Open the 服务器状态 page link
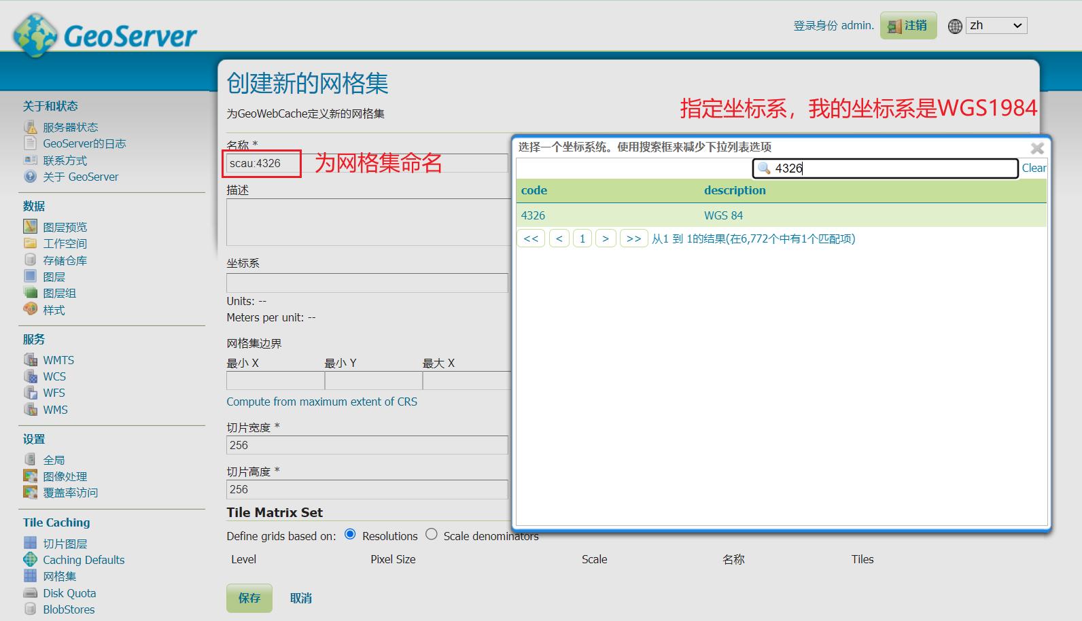 pos(71,127)
